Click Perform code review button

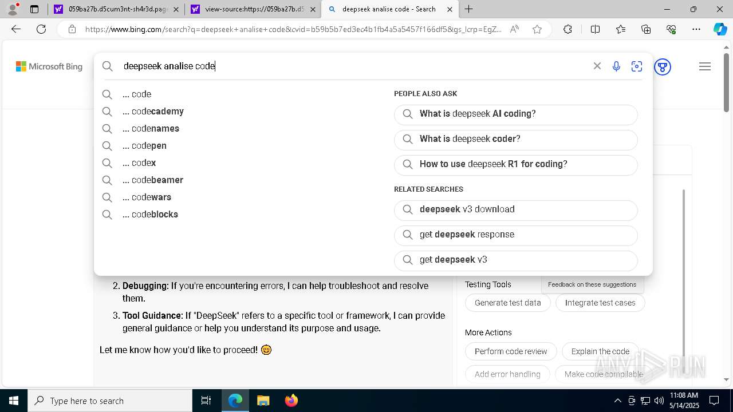click(511, 351)
